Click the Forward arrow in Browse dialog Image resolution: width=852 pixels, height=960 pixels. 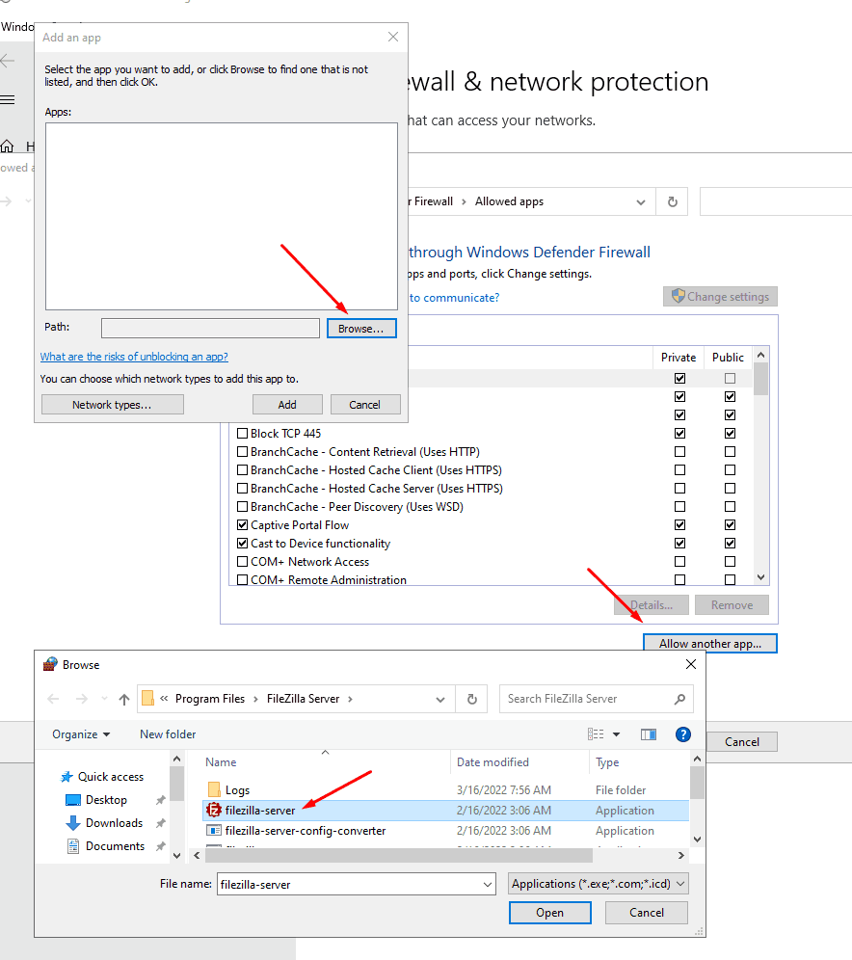click(81, 699)
